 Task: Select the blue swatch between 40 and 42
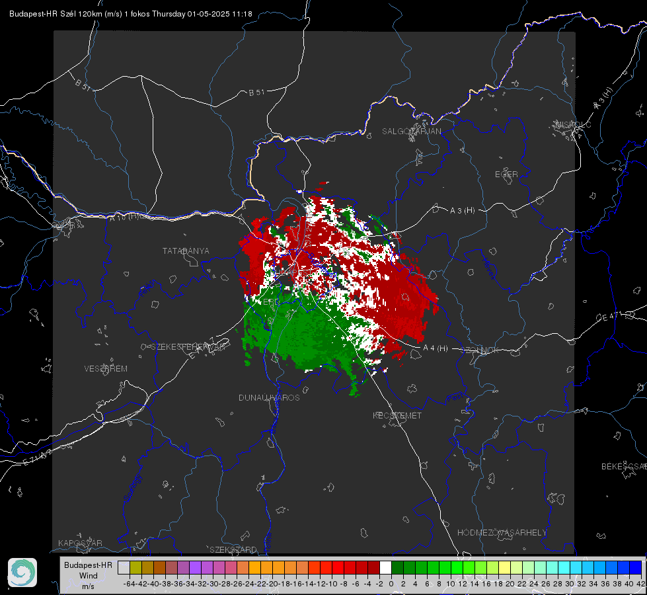[635, 567]
